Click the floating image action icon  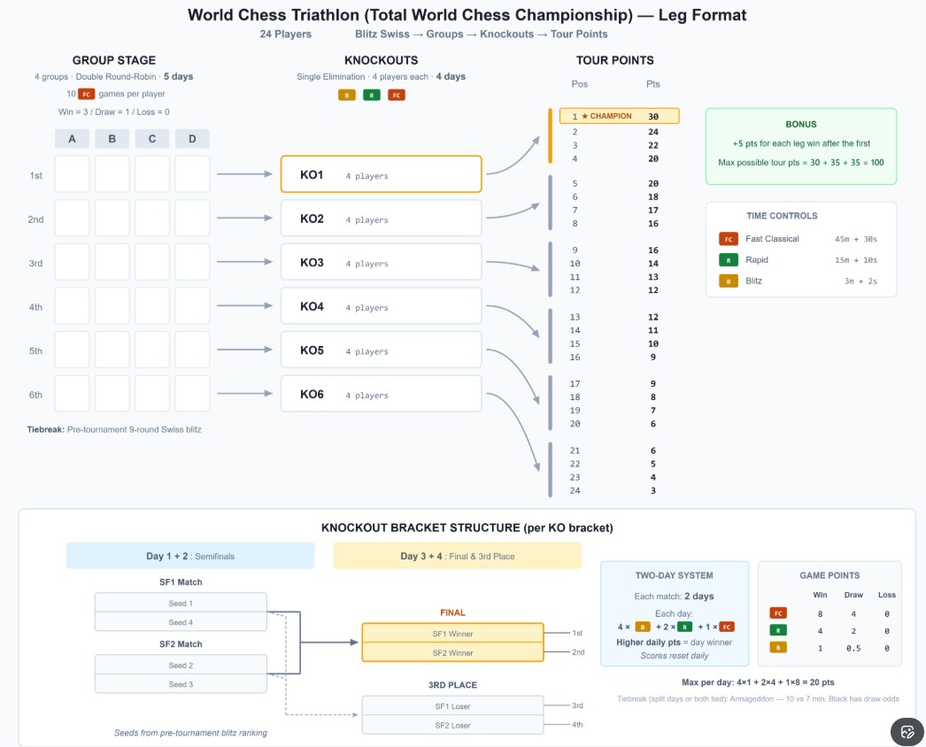click(x=907, y=730)
